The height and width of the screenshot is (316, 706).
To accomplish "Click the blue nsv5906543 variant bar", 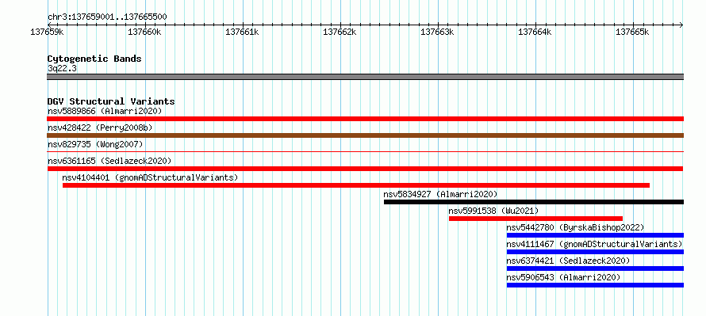I will 595,285.
